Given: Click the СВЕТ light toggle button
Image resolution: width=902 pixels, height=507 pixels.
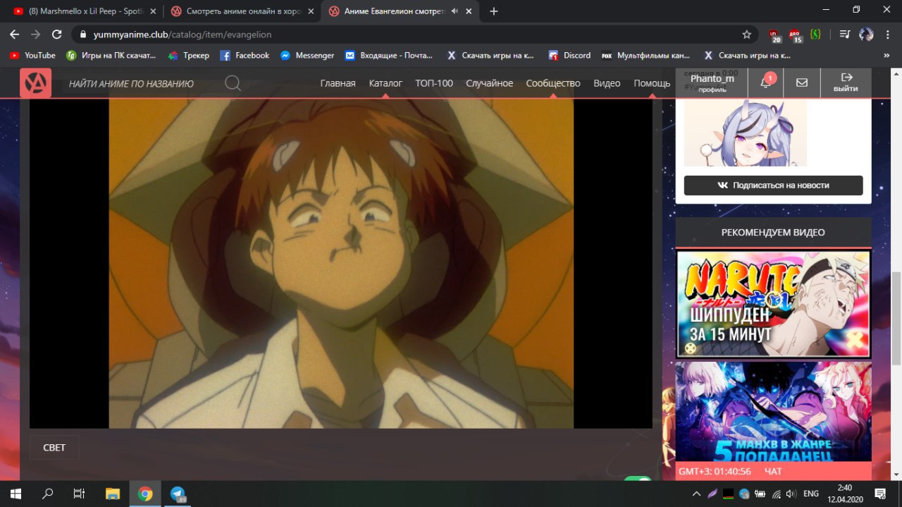Looking at the screenshot, I should click(x=54, y=447).
